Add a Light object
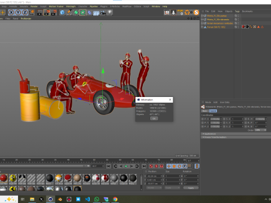 point(110,12)
